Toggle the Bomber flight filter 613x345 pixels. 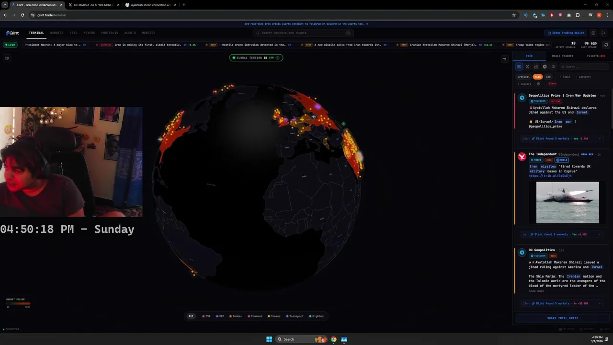(x=236, y=316)
